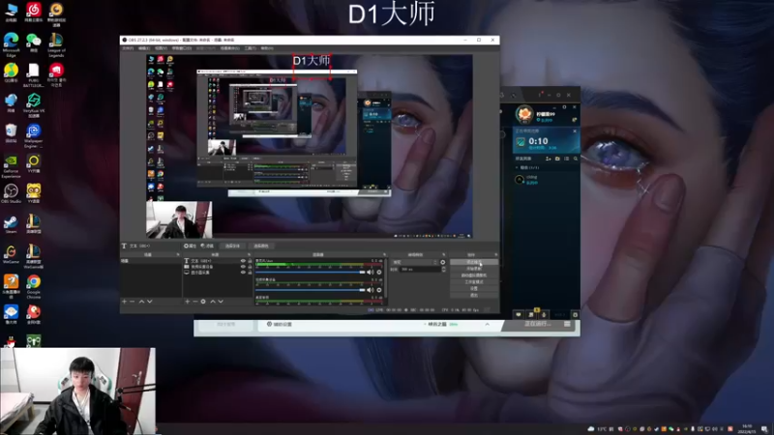This screenshot has height=435, width=774.
Task: Collapse the friend group in League client
Action: coord(517,167)
